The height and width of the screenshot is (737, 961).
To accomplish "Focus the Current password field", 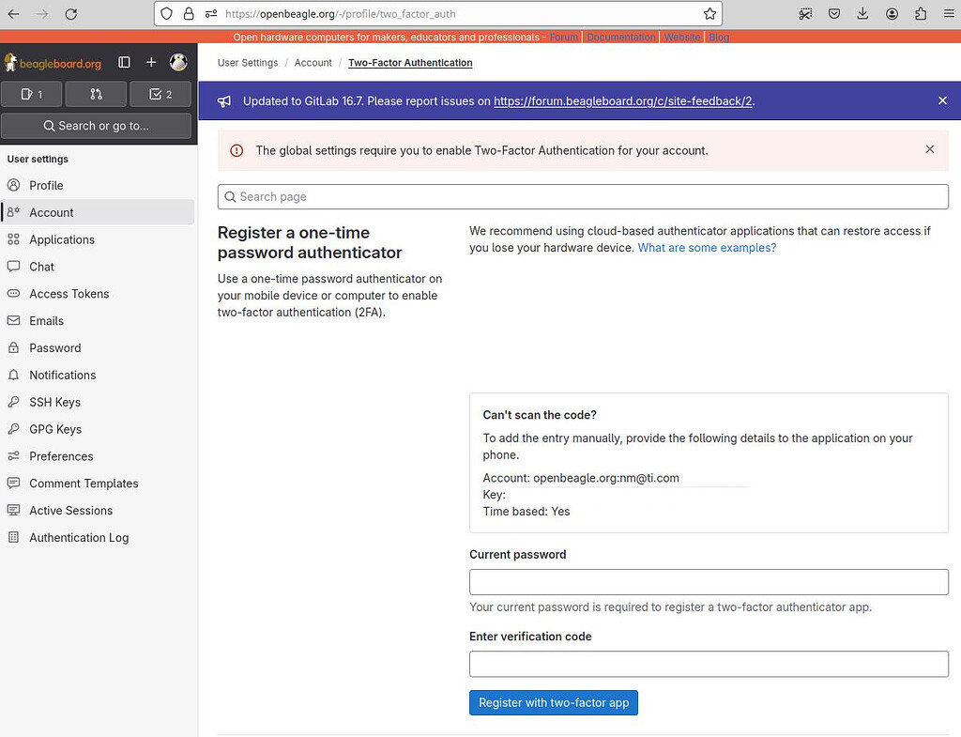I will 709,582.
